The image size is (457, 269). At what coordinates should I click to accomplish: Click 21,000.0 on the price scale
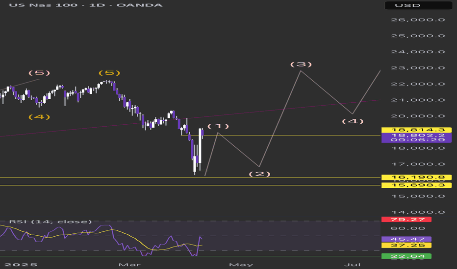pos(418,100)
